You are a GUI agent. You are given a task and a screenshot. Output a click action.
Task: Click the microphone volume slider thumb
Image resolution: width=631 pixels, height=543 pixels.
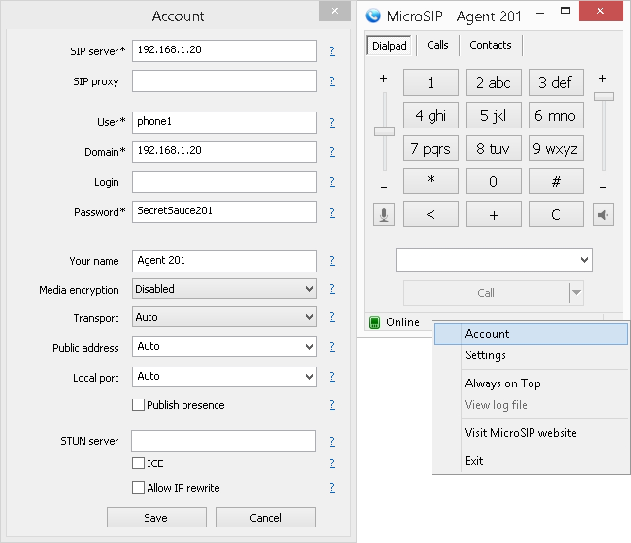pos(384,131)
